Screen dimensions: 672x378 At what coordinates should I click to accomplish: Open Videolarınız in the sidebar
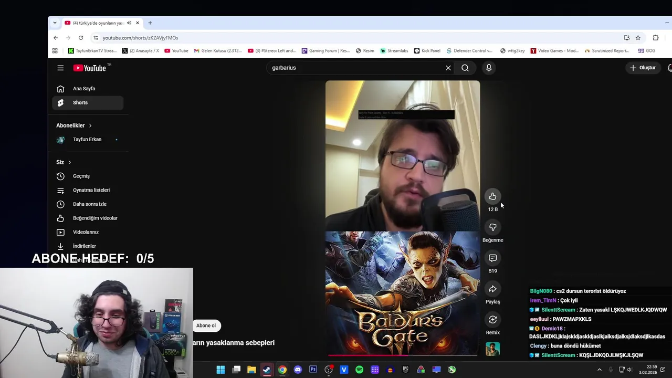click(88, 232)
